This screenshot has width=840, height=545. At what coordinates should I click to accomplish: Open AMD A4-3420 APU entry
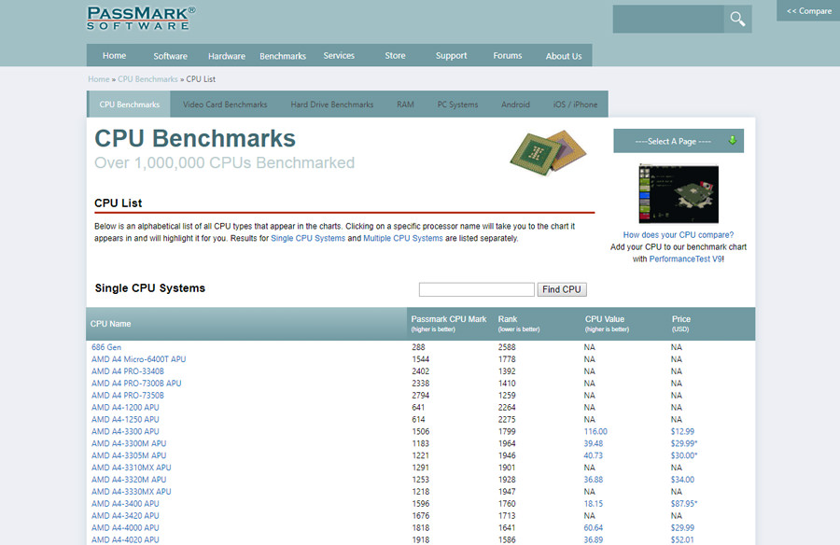tap(125, 516)
